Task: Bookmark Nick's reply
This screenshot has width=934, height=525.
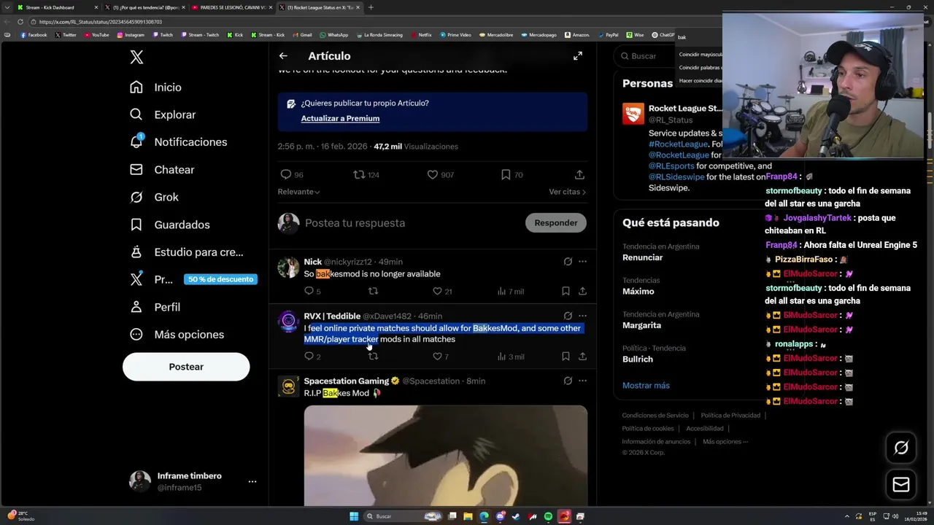Action: [566, 292]
